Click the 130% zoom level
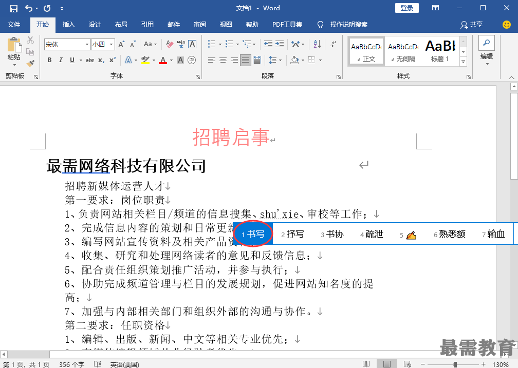Screen dimensions: 518x368 pos(501,364)
